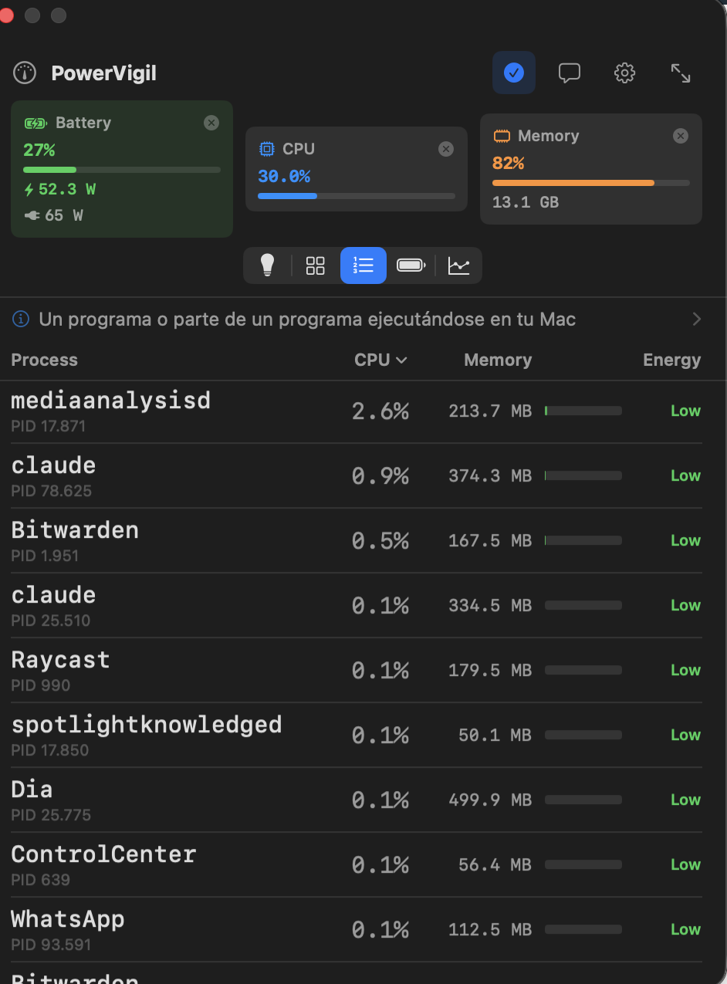This screenshot has width=727, height=984.
Task: Open the feedback chat bubble
Action: click(x=569, y=73)
